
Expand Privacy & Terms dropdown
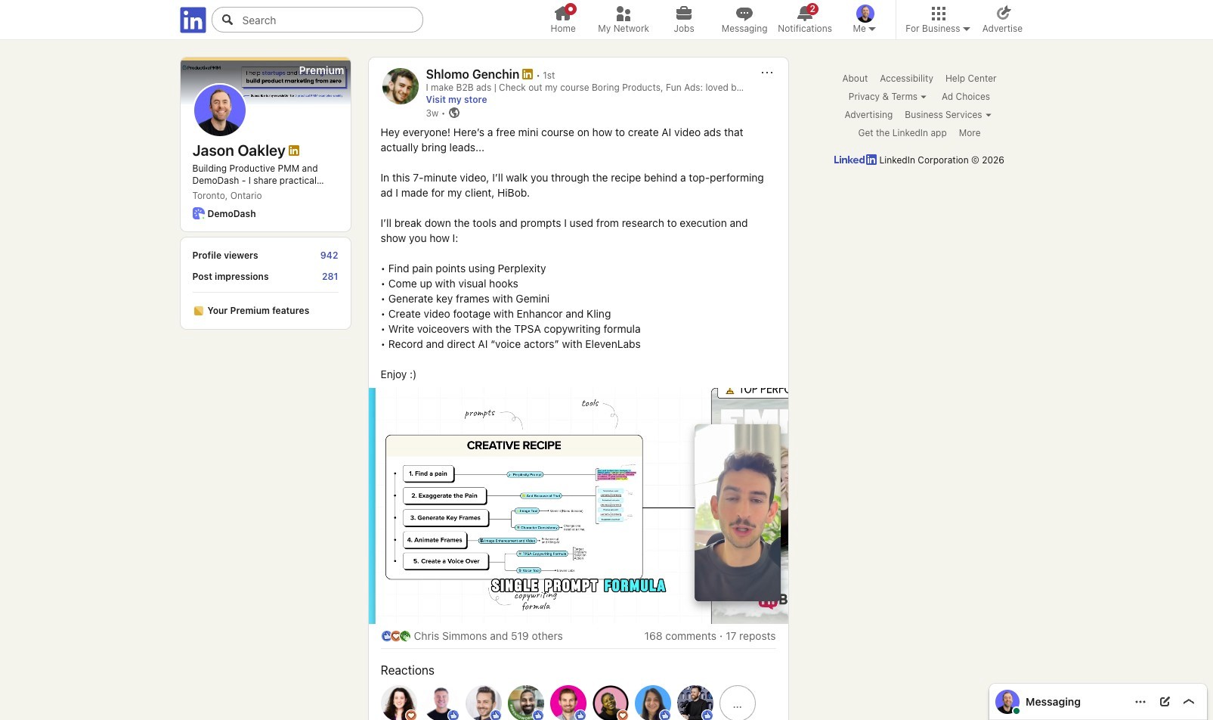887,97
